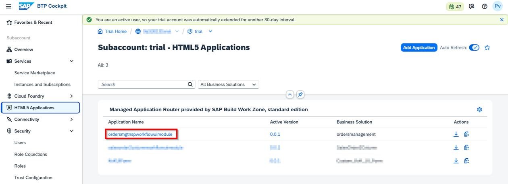508x184 pixels.
Task: Click the SAP logo
Action: pos(26,6)
